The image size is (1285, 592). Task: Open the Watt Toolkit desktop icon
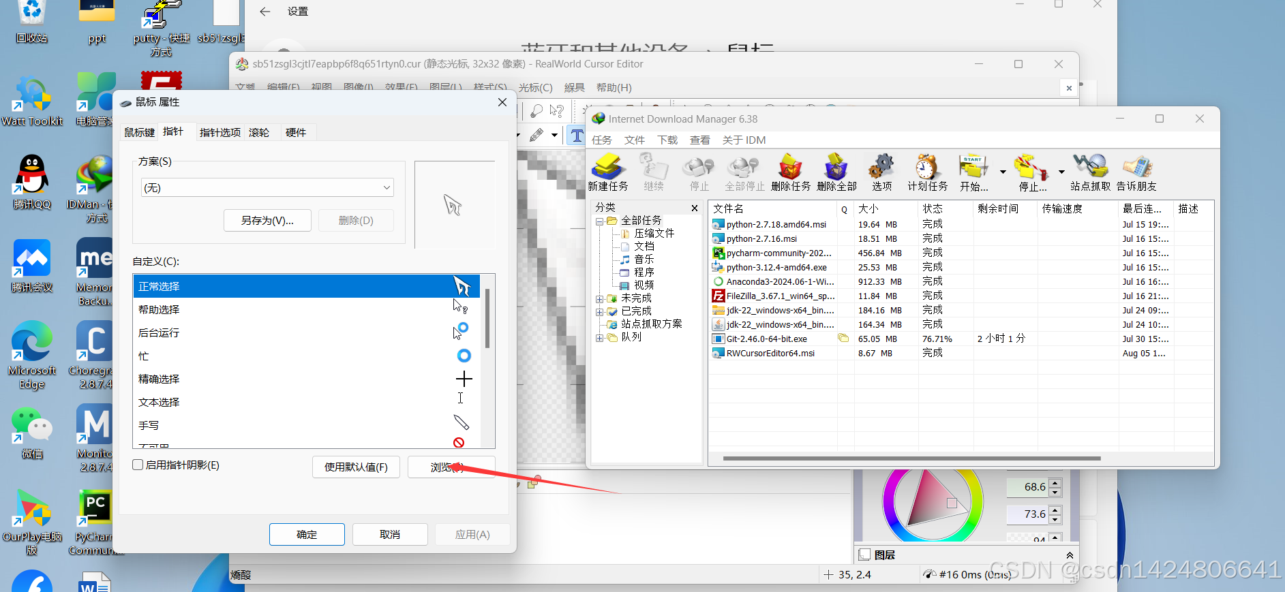pos(31,101)
